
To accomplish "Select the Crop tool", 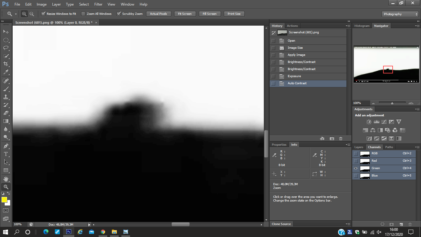I will tap(6, 64).
